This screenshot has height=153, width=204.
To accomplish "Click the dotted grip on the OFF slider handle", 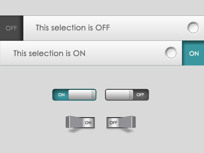I will pyautogui.click(x=131, y=95).
